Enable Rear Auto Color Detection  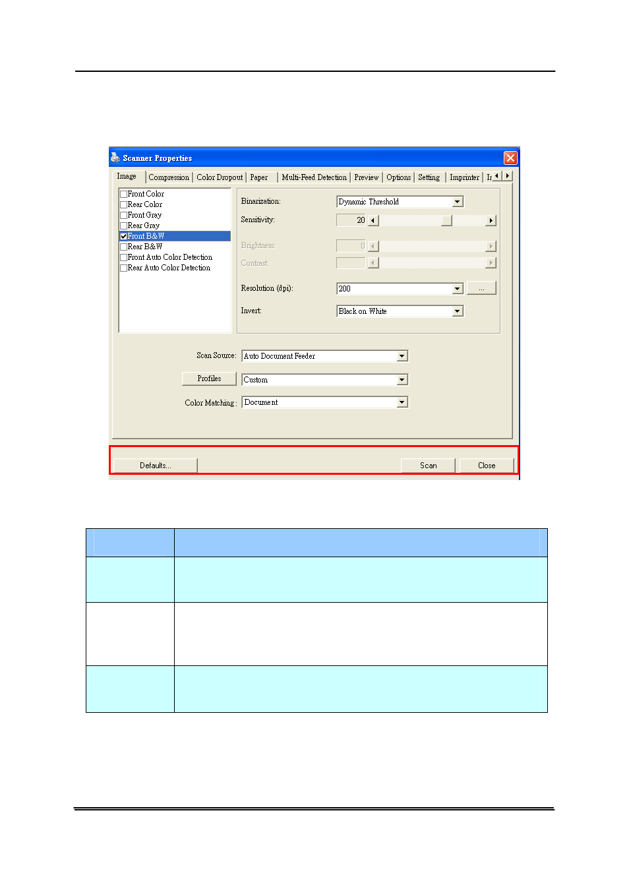point(123,268)
